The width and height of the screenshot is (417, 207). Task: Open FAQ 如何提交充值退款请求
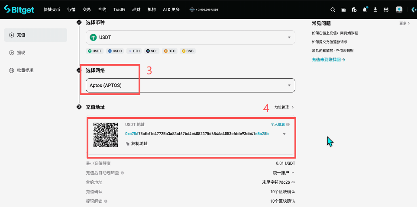[330, 42]
